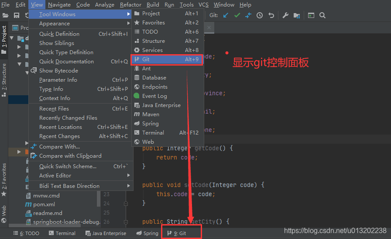Select Ant tool window entry
The image size is (391, 239).
click(167, 69)
